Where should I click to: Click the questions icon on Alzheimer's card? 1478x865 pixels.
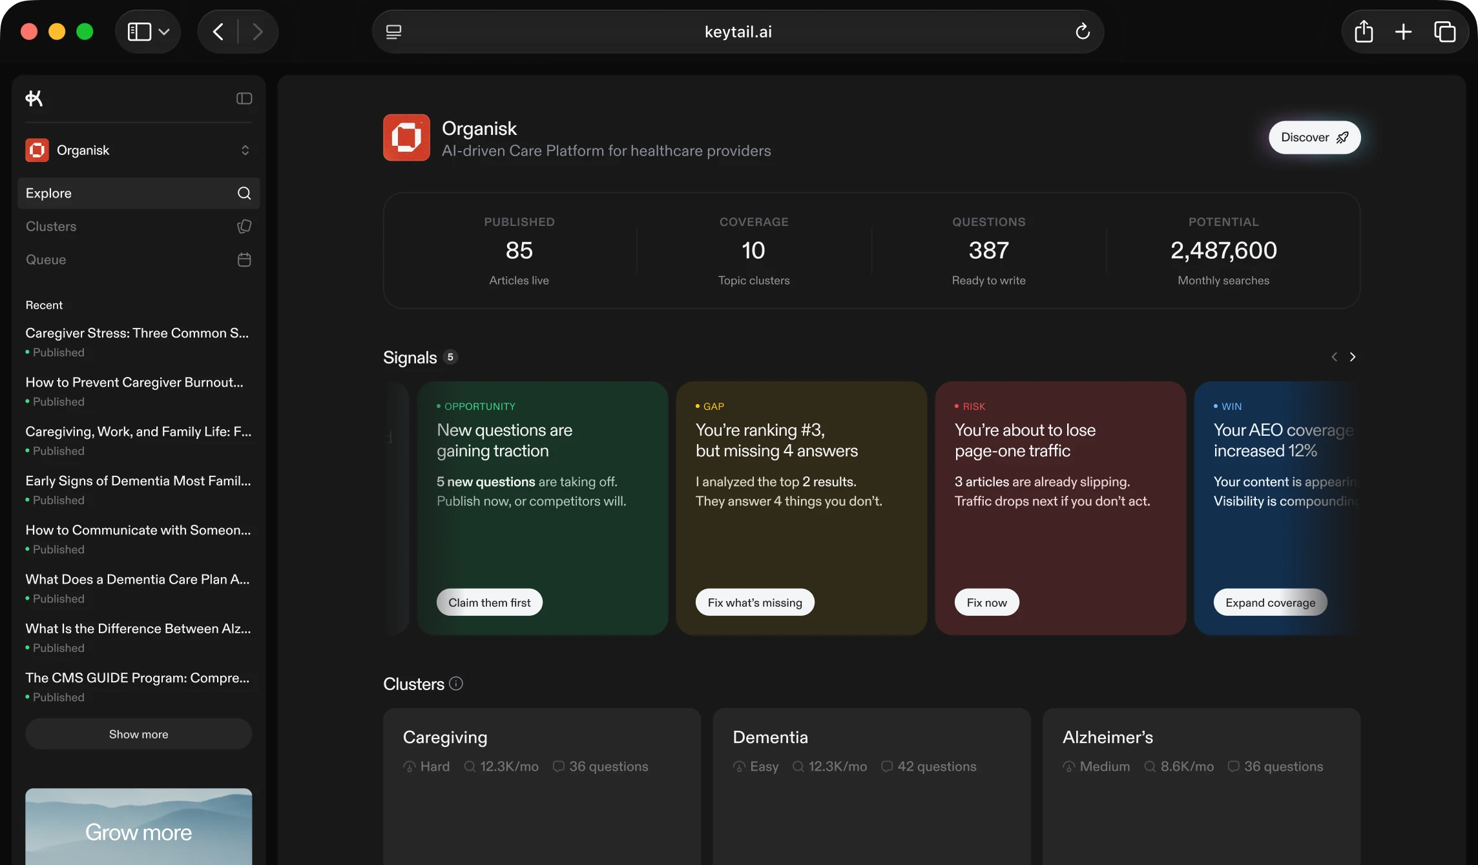tap(1233, 766)
